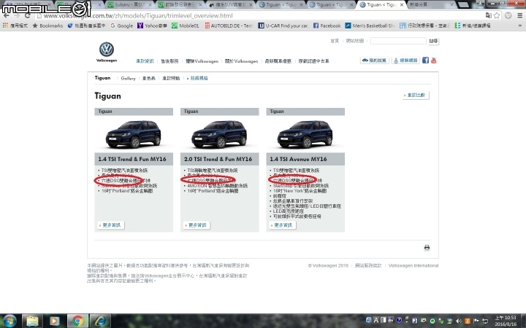
Task: Select the 技術規格 sub-tab
Action: coord(199,78)
